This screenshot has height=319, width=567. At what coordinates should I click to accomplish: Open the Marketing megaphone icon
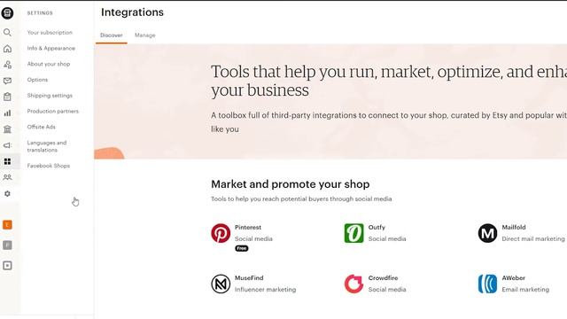7,145
